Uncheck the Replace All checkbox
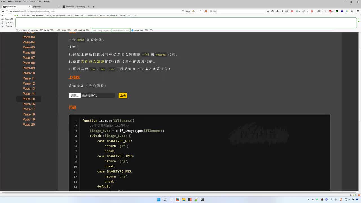The height and width of the screenshot is (203, 361). point(133,30)
